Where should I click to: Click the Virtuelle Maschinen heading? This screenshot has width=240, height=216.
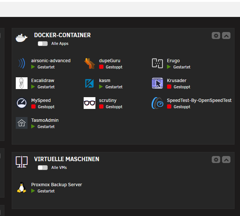66,159
